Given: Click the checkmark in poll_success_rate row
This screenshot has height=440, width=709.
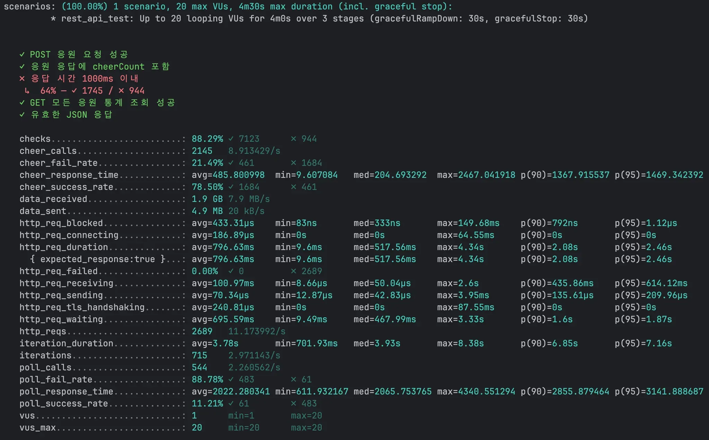Looking at the screenshot, I should pos(231,404).
